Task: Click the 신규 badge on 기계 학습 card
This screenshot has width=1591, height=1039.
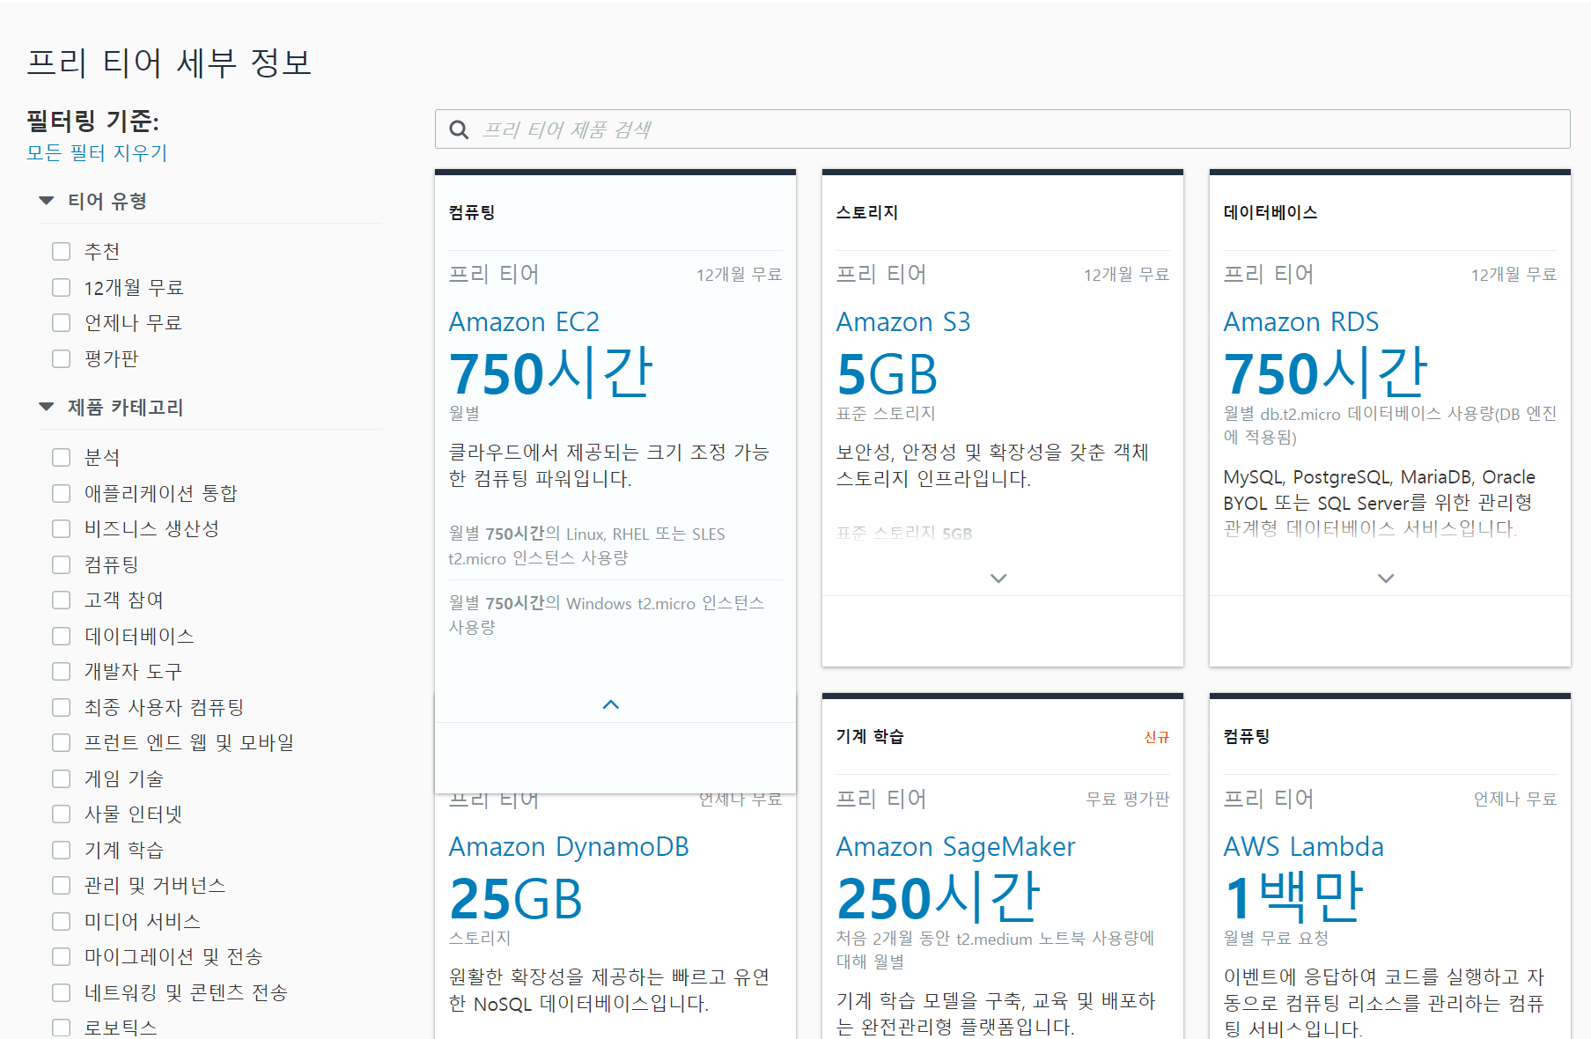Action: (1156, 737)
